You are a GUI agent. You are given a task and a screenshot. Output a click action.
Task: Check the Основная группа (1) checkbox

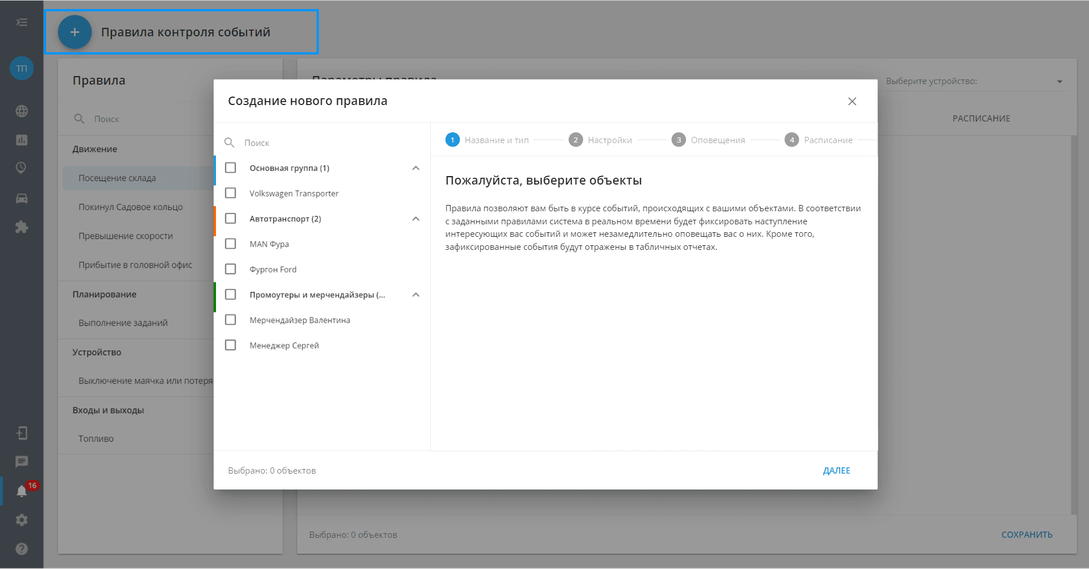click(x=231, y=168)
